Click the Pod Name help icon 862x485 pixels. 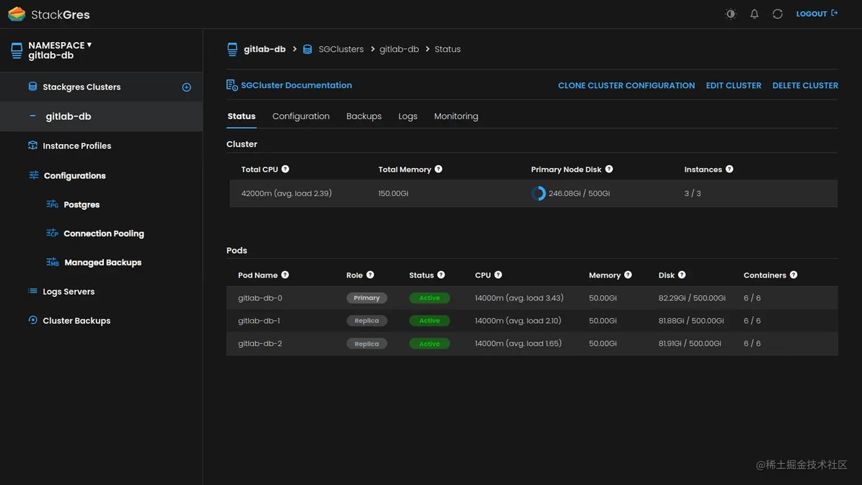point(285,275)
